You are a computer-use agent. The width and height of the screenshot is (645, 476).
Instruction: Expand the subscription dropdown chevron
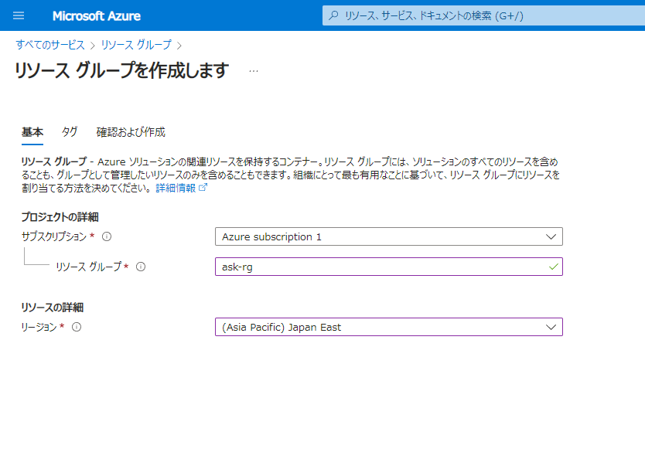pyautogui.click(x=551, y=236)
